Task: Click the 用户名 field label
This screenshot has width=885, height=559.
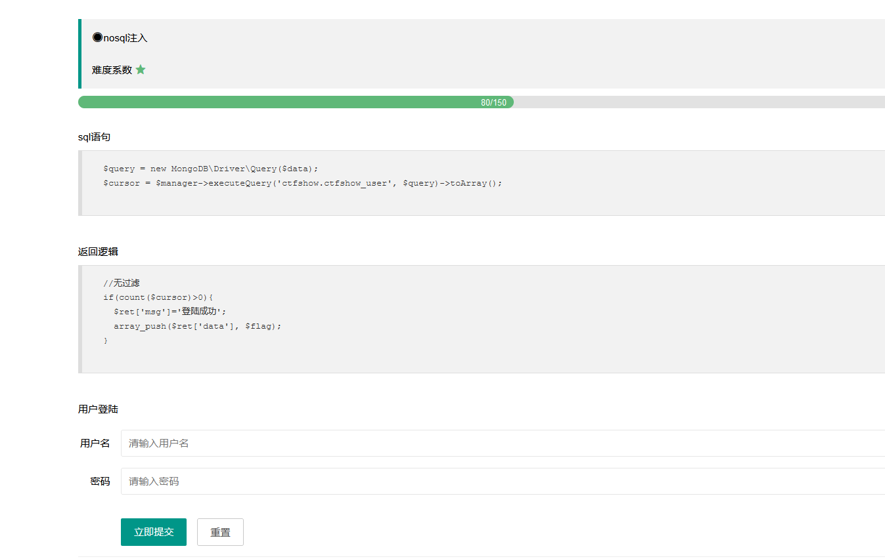Action: point(95,443)
